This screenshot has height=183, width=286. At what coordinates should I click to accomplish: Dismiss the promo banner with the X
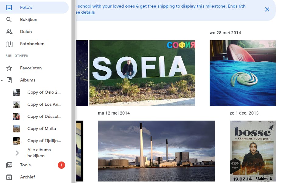pyautogui.click(x=267, y=9)
